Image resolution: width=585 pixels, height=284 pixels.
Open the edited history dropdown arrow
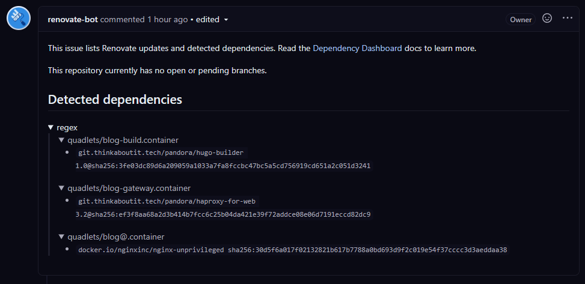coord(225,20)
